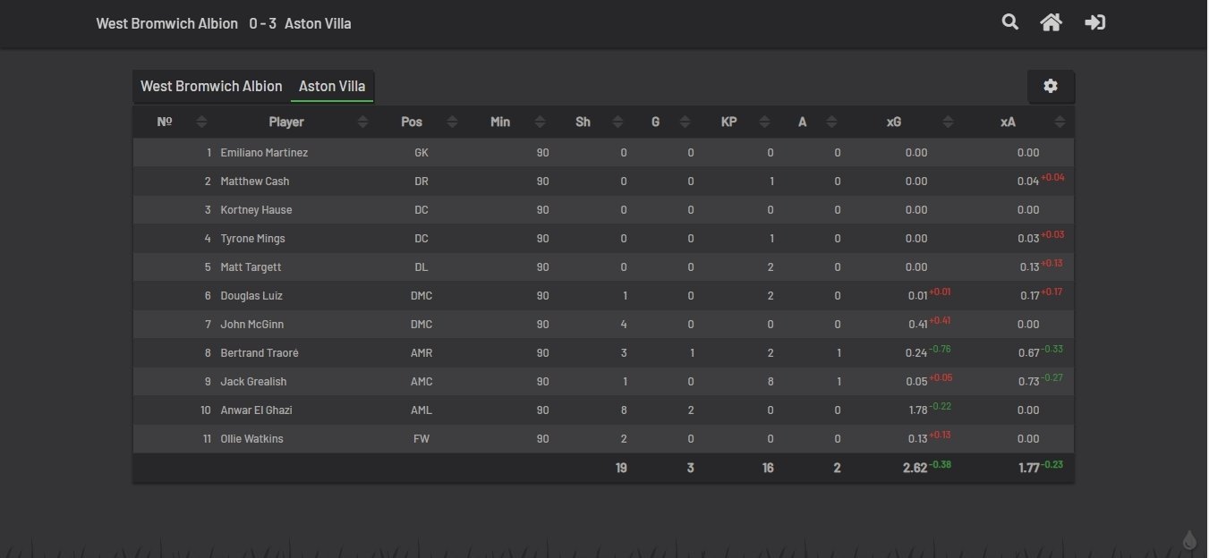The height and width of the screenshot is (558, 1209).
Task: Sort by xG column sort arrows
Action: [949, 122]
